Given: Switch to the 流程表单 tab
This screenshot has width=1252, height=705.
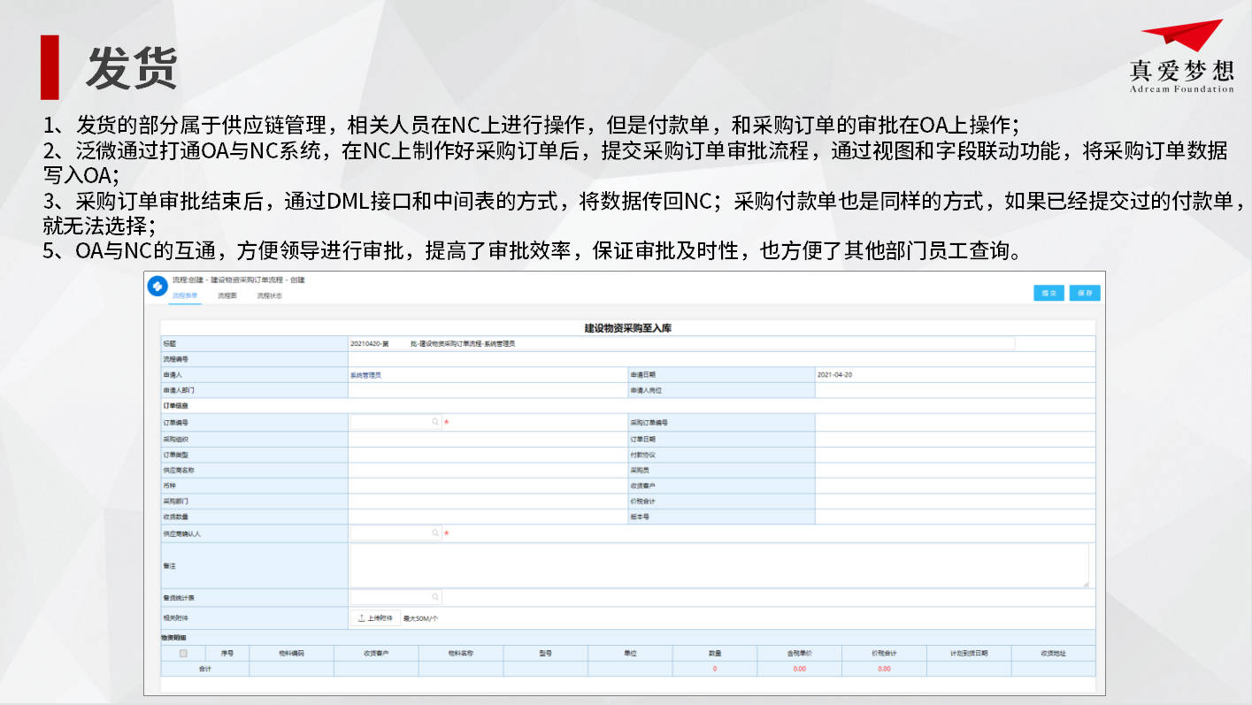Looking at the screenshot, I should pos(185,295).
